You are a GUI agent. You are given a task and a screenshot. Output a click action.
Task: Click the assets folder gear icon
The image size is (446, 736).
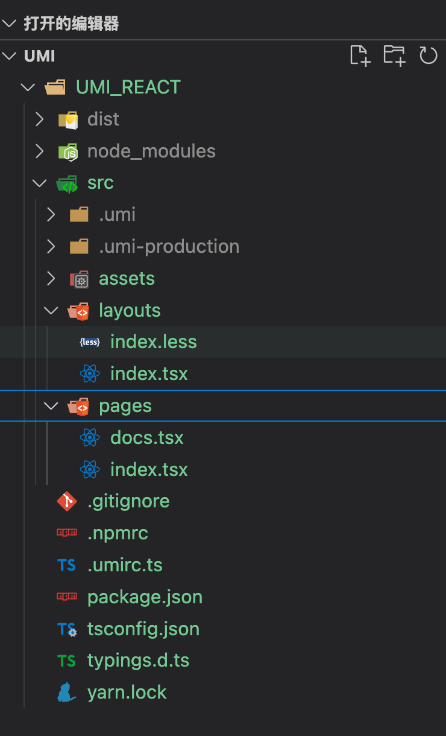pyautogui.click(x=79, y=279)
